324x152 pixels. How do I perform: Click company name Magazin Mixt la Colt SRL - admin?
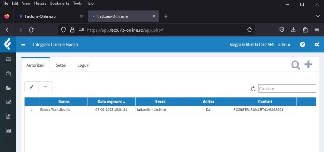click(260, 45)
